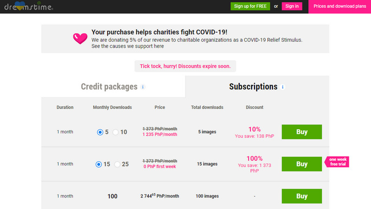Choose the 15 monthly downloads option
The height and width of the screenshot is (209, 371).
99,164
